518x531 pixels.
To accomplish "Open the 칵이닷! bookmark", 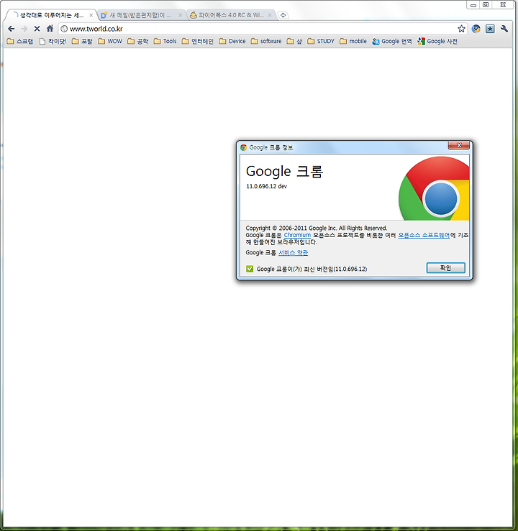I will point(53,41).
